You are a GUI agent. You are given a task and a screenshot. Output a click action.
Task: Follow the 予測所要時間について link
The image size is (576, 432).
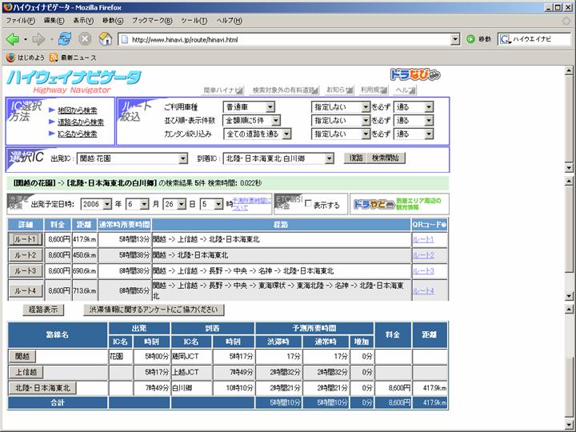click(x=252, y=204)
